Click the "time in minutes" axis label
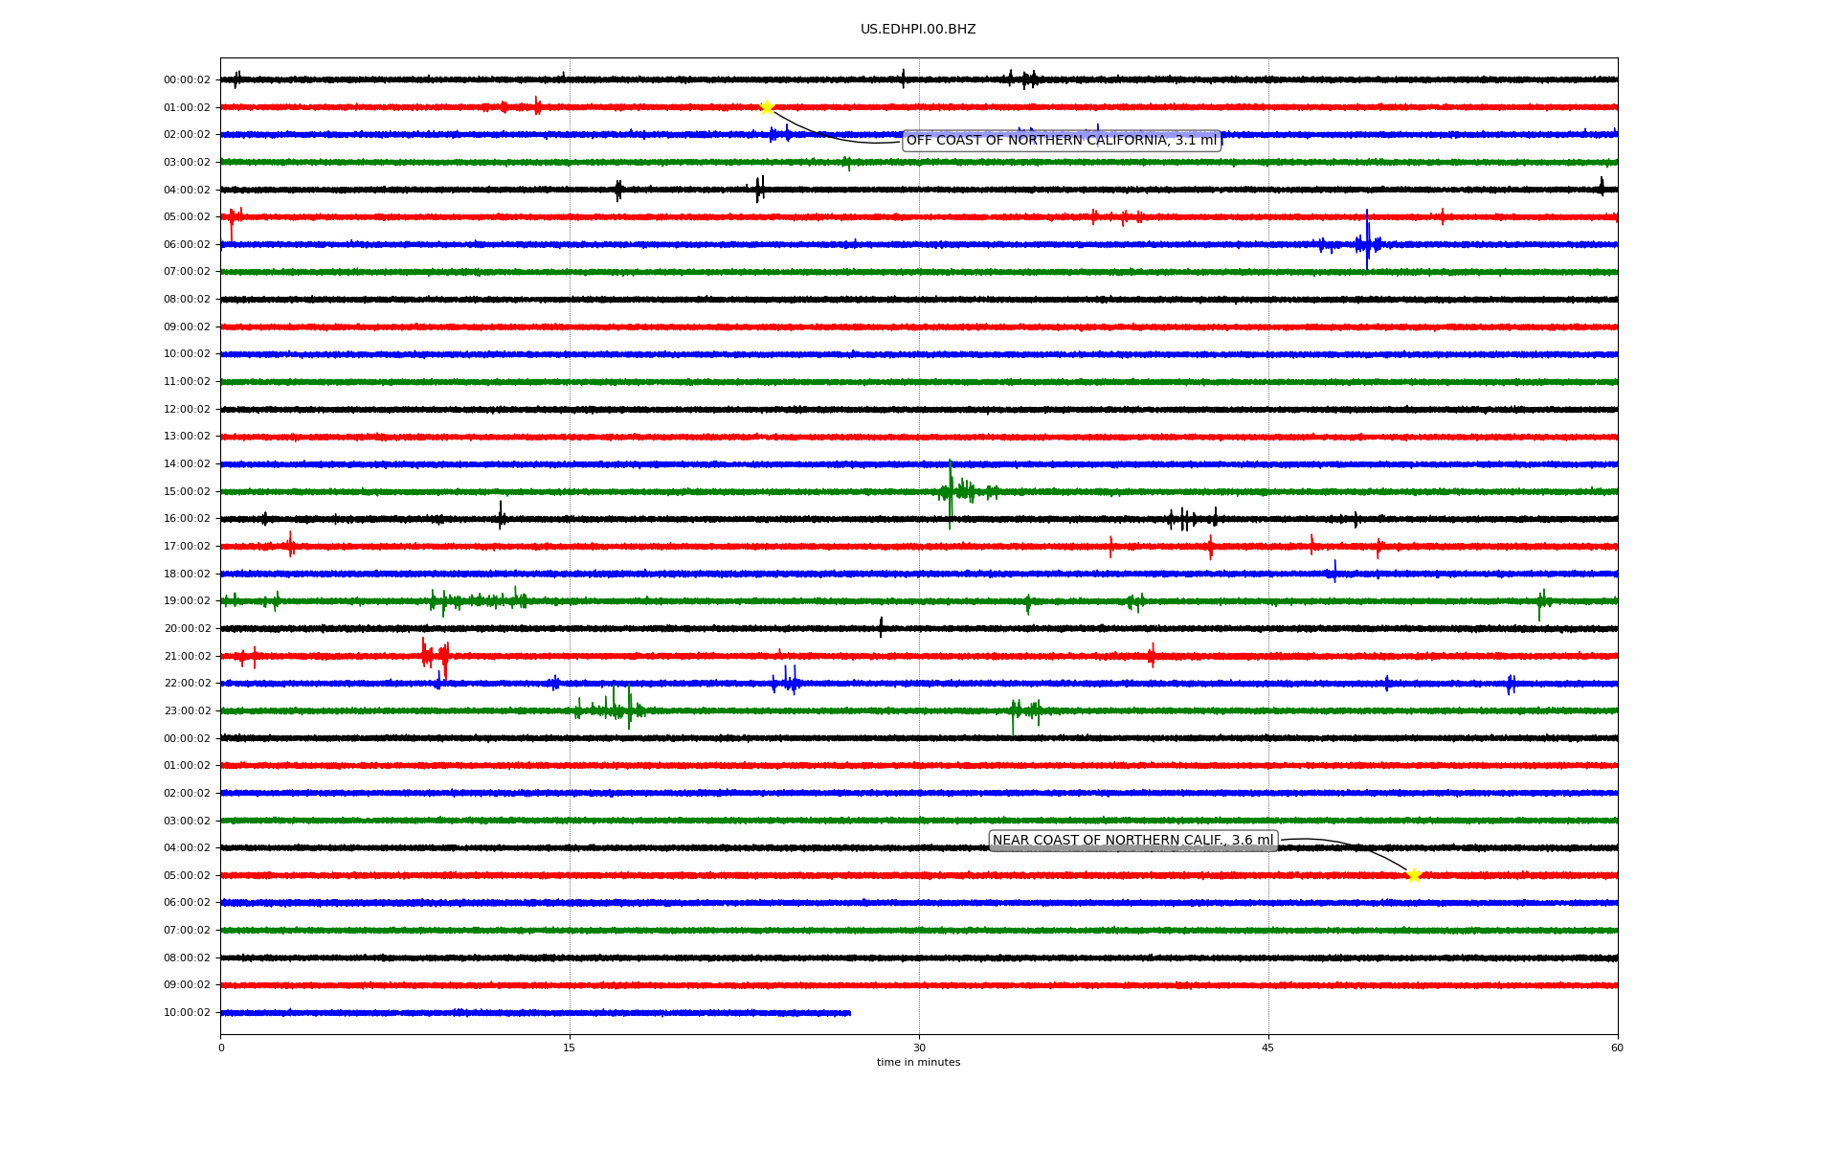The width and height of the screenshot is (1838, 1149). click(918, 1063)
